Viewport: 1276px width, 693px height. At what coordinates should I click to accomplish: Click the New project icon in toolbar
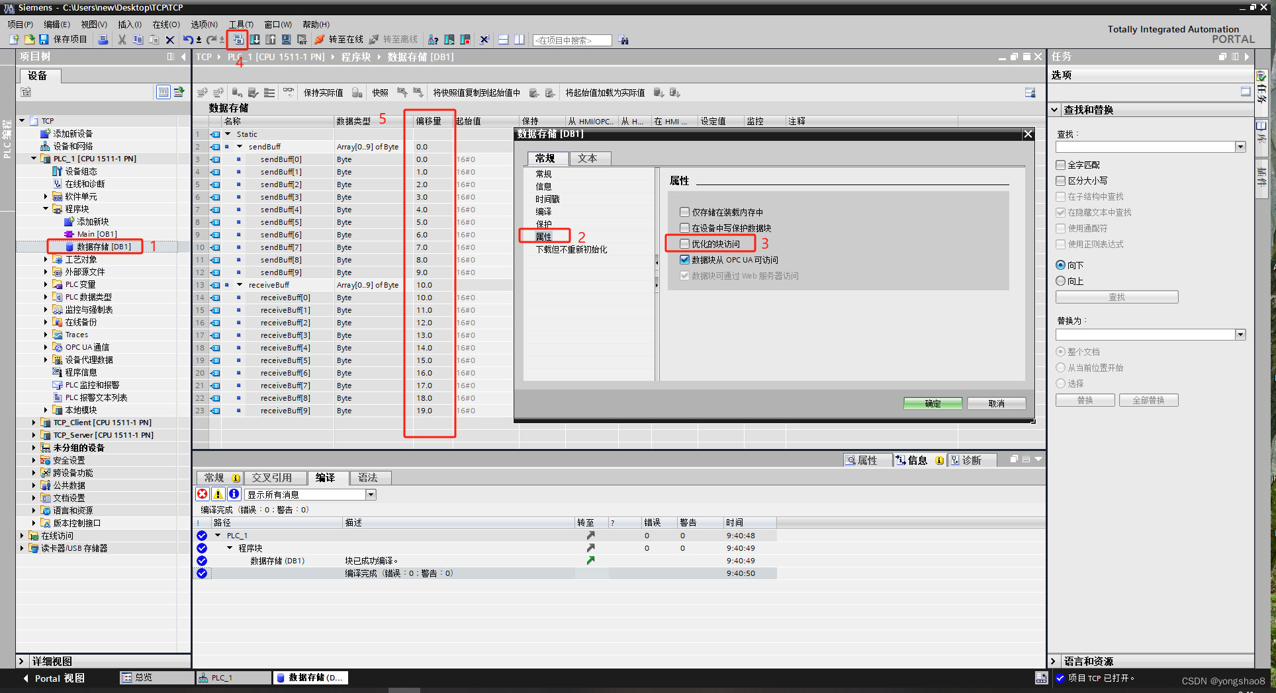point(14,40)
